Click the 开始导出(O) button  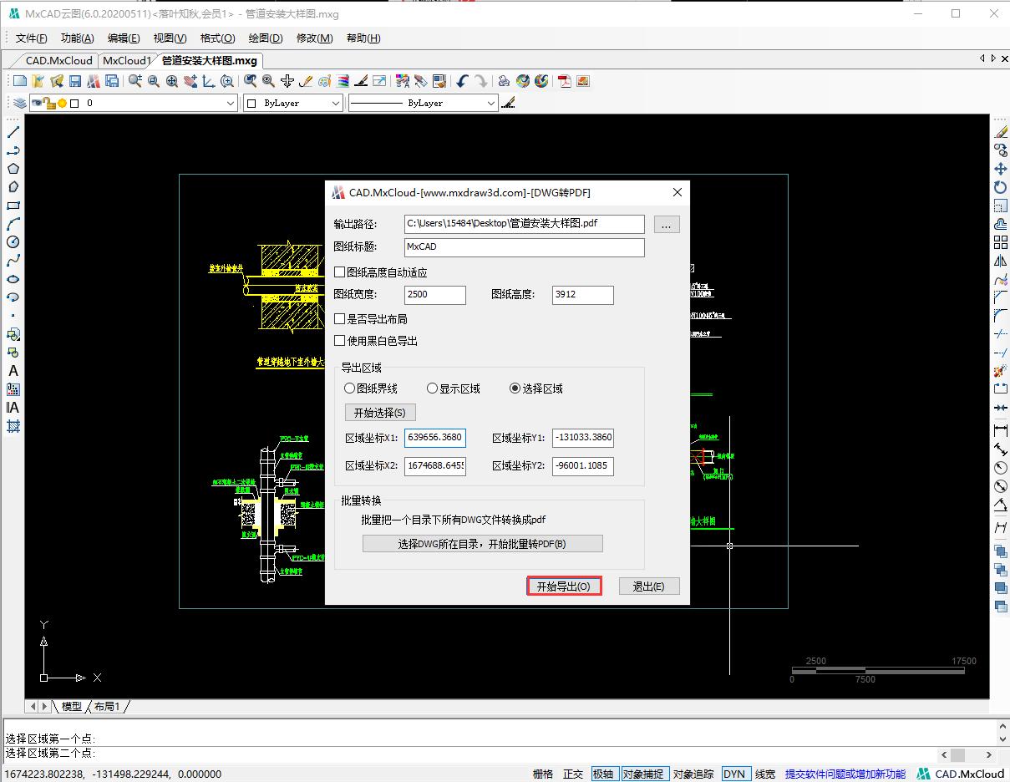pyautogui.click(x=563, y=586)
